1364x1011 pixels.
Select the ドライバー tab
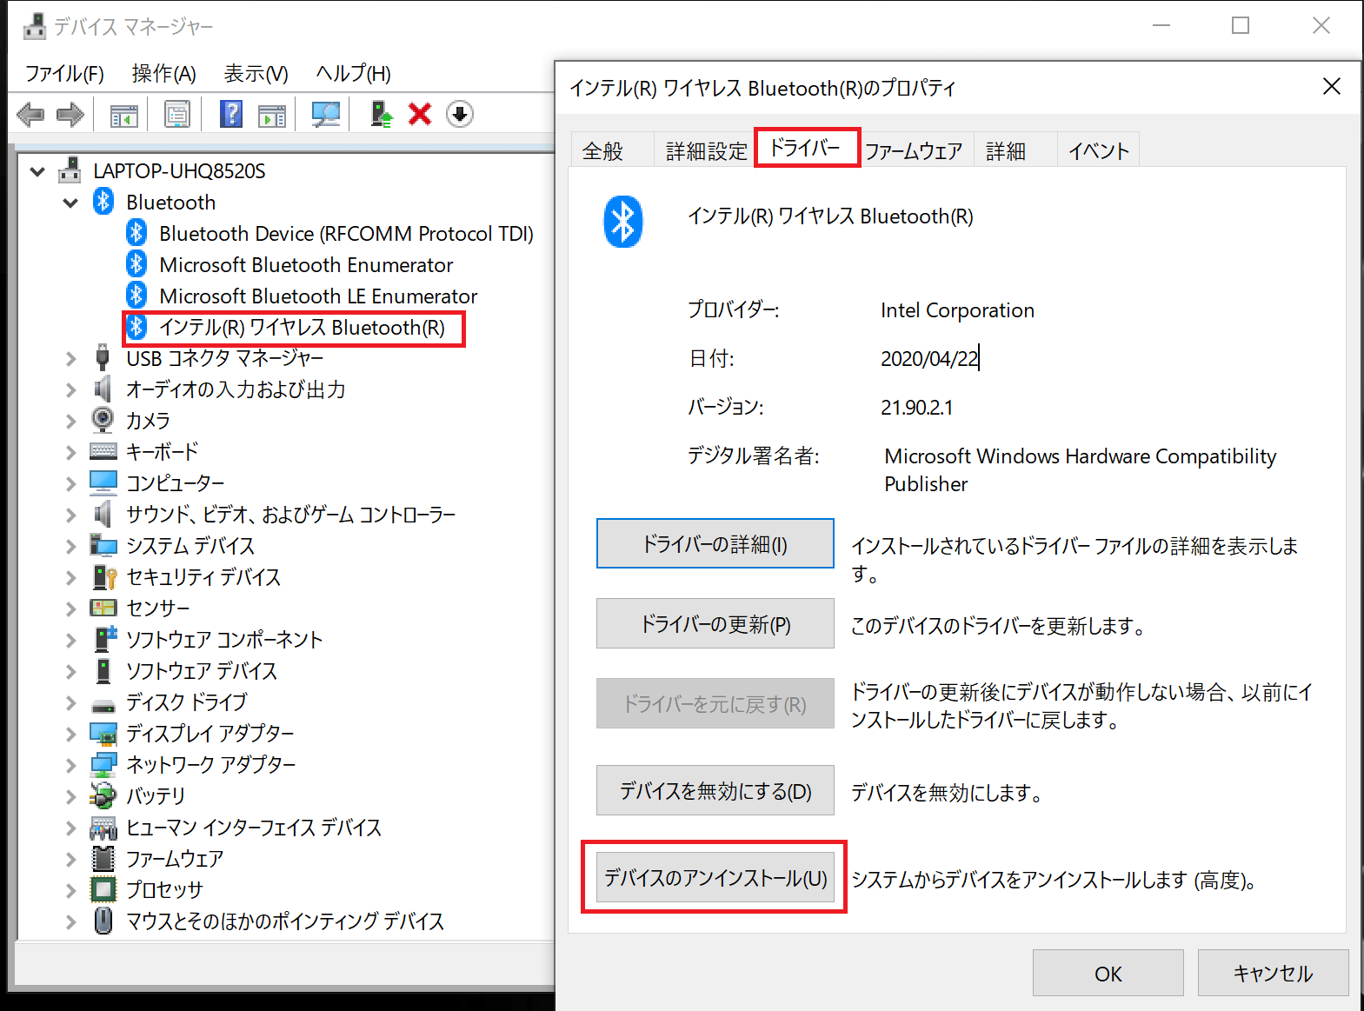[806, 148]
